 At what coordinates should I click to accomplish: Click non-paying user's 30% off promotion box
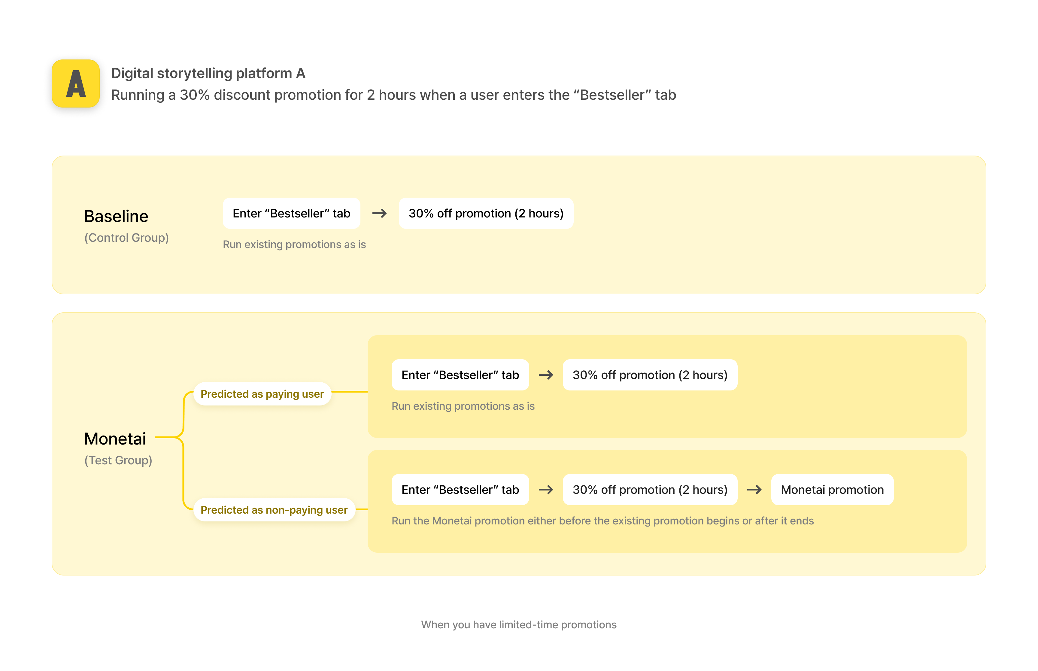point(649,489)
